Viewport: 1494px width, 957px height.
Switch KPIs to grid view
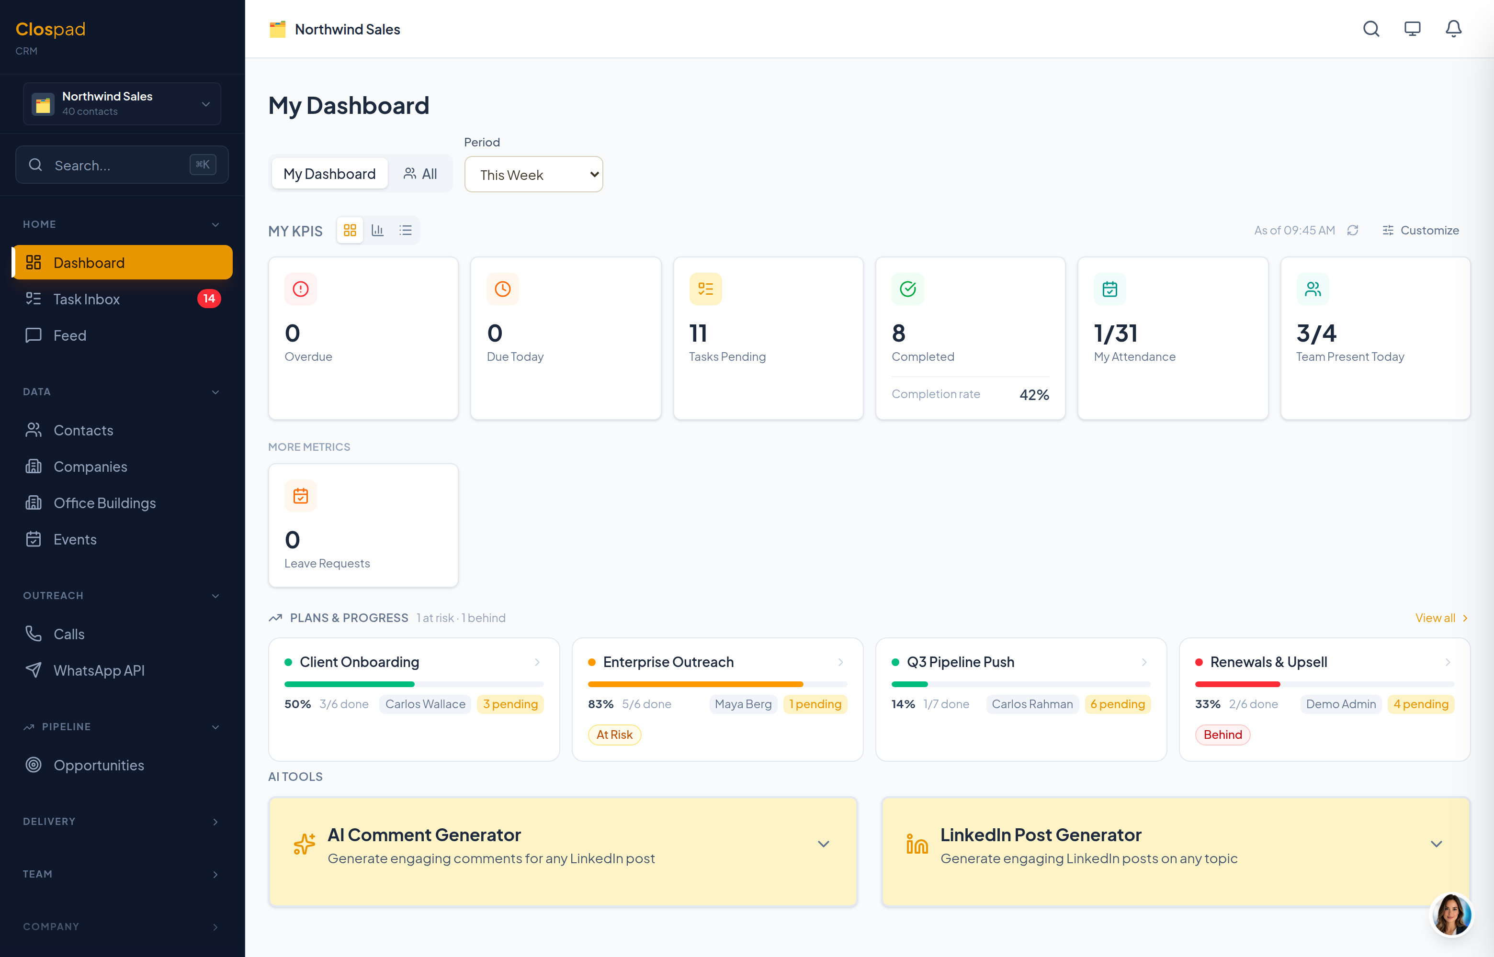[350, 231]
